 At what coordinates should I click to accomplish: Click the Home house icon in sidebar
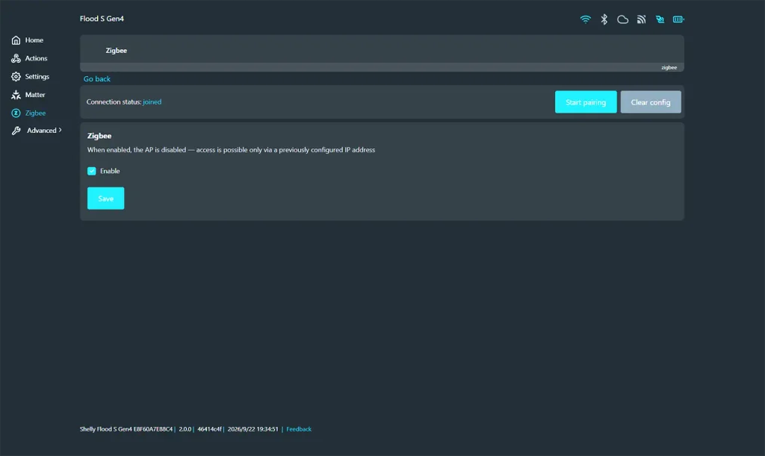[x=16, y=40]
